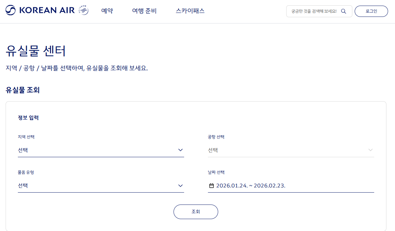
Task: Click the search magnifier icon
Action: tap(344, 11)
